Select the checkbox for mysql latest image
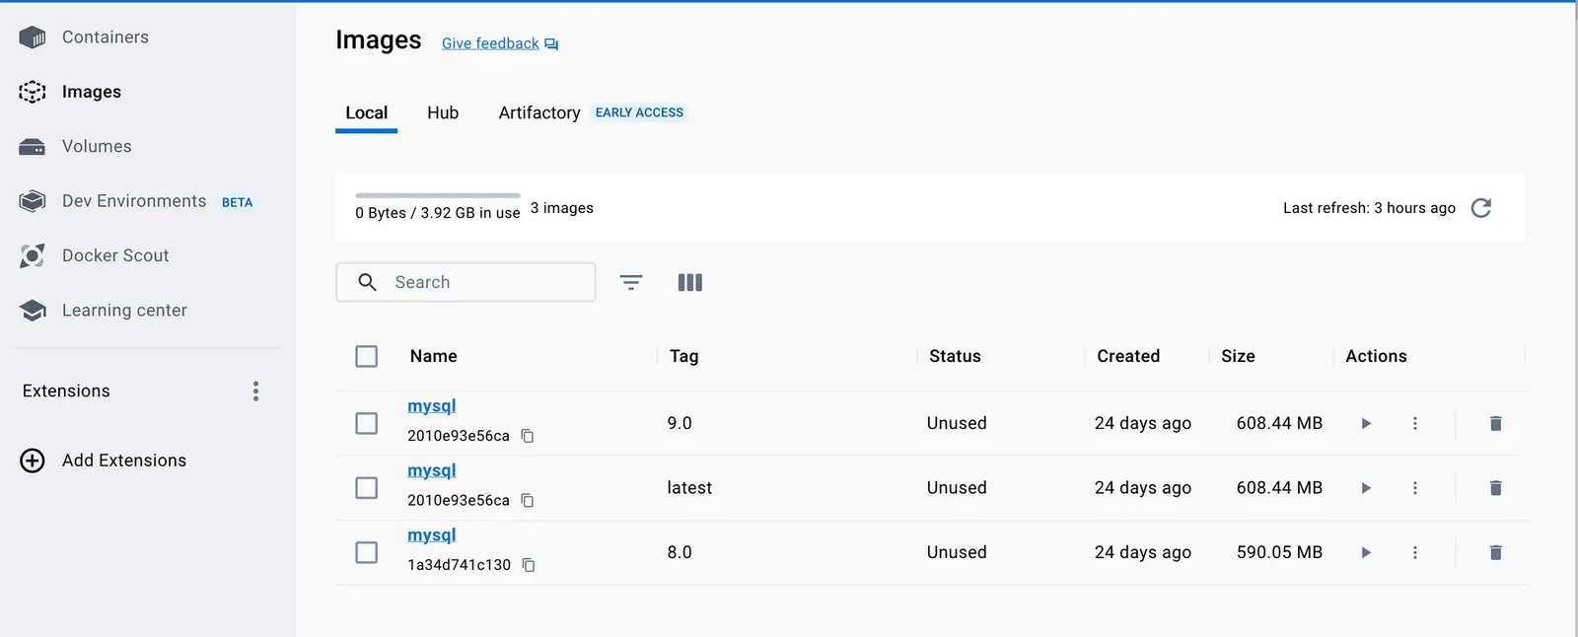Screen dimensions: 1578x637 click(x=366, y=488)
